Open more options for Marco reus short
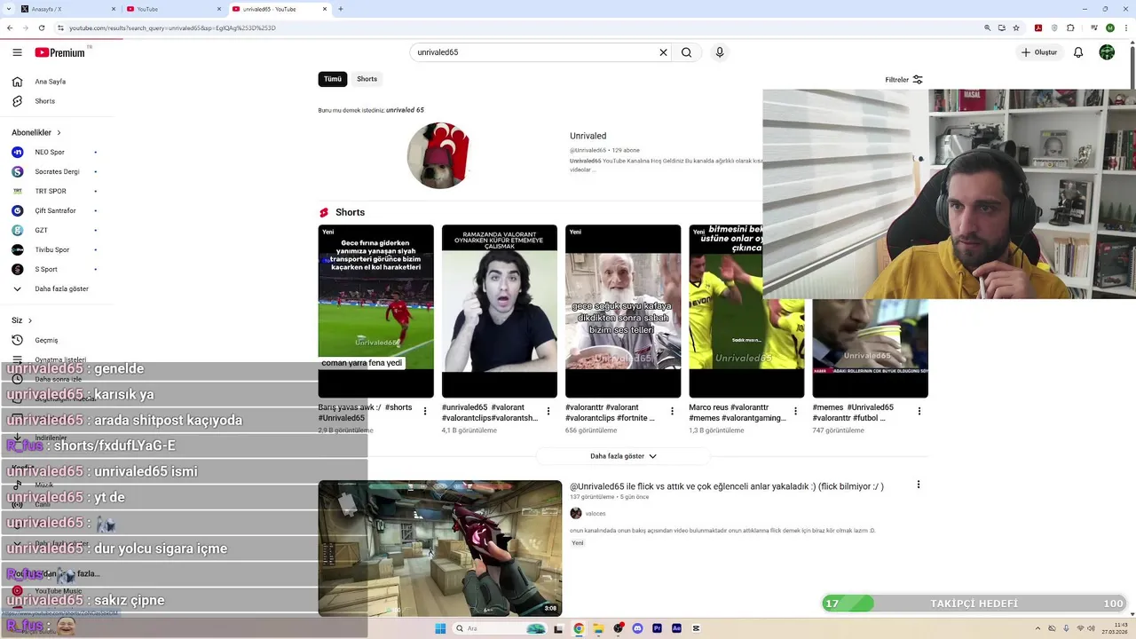 [x=796, y=411]
